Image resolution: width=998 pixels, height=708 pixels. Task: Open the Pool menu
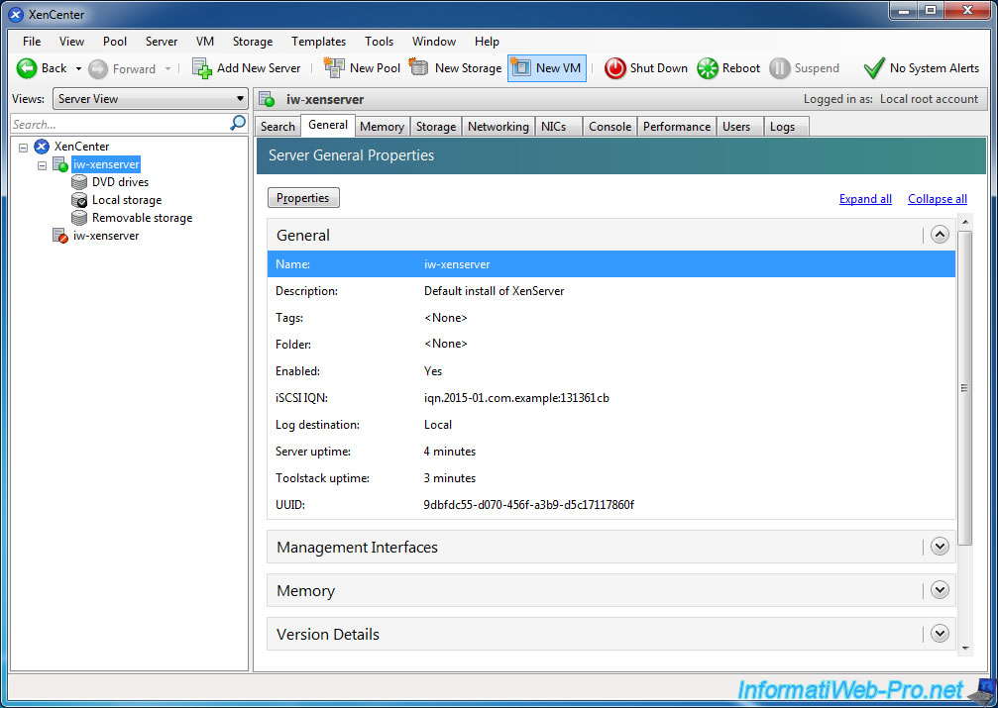115,42
